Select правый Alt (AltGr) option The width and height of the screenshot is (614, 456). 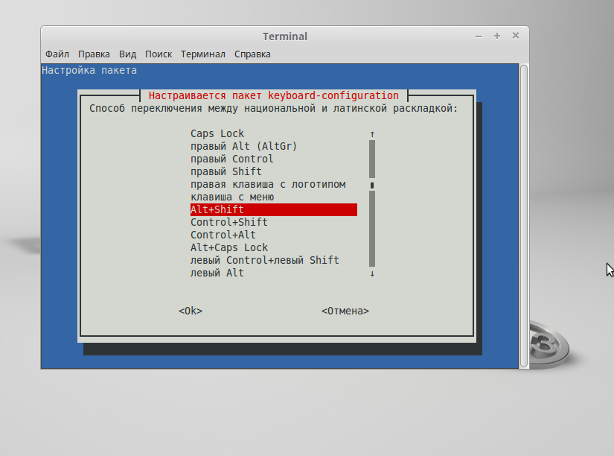(243, 146)
